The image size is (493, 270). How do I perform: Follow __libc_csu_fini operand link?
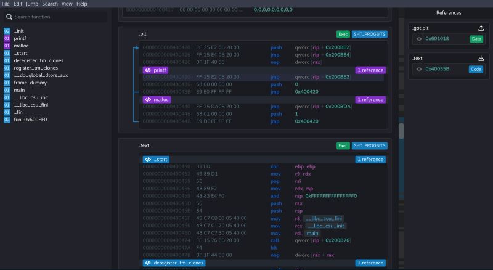(x=324, y=218)
